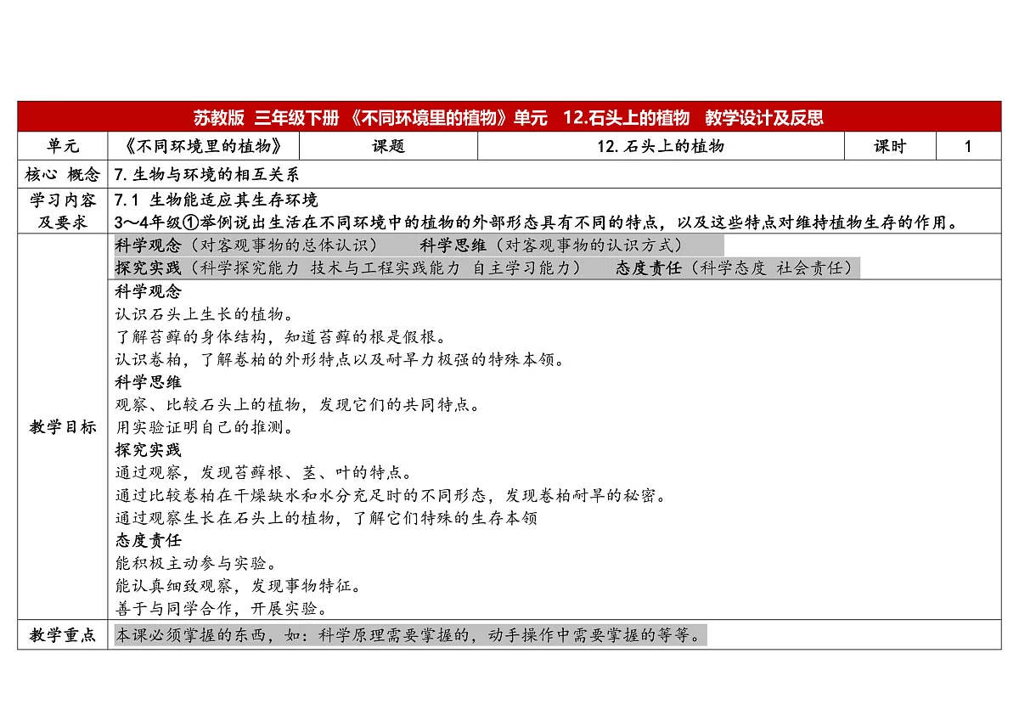Click the 《不同环境里的植物》 unit name

pos(205,145)
